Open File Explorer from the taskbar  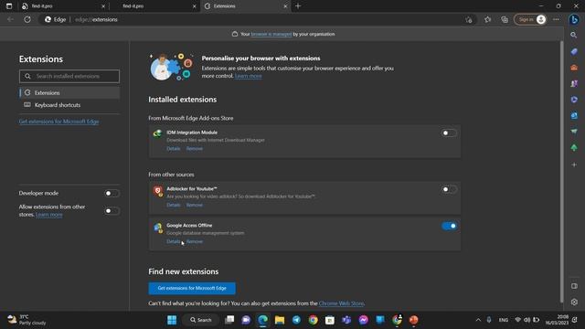[x=280, y=320]
